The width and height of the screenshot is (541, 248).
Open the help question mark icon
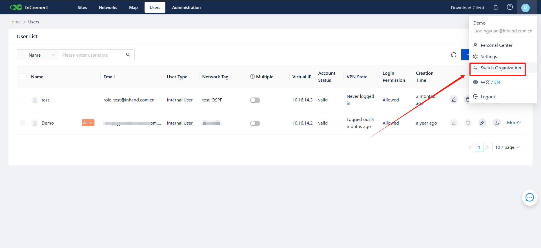(510, 7)
